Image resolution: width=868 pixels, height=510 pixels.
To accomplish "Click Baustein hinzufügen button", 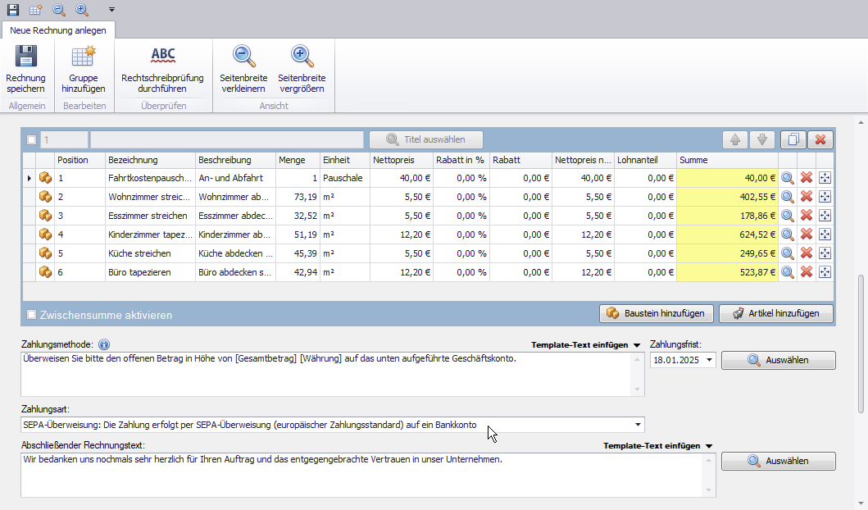I will [657, 313].
